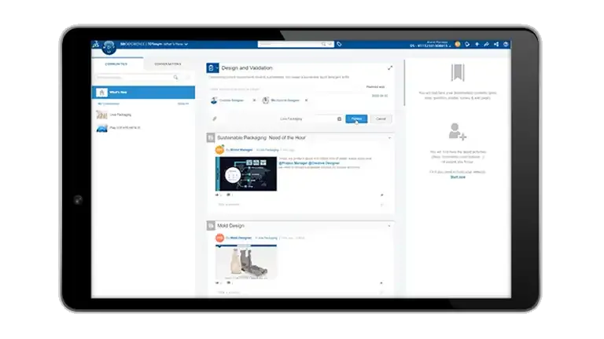Viewport: 604px width, 339px height.
Task: Open the network share icon in top bar
Action: (496, 44)
